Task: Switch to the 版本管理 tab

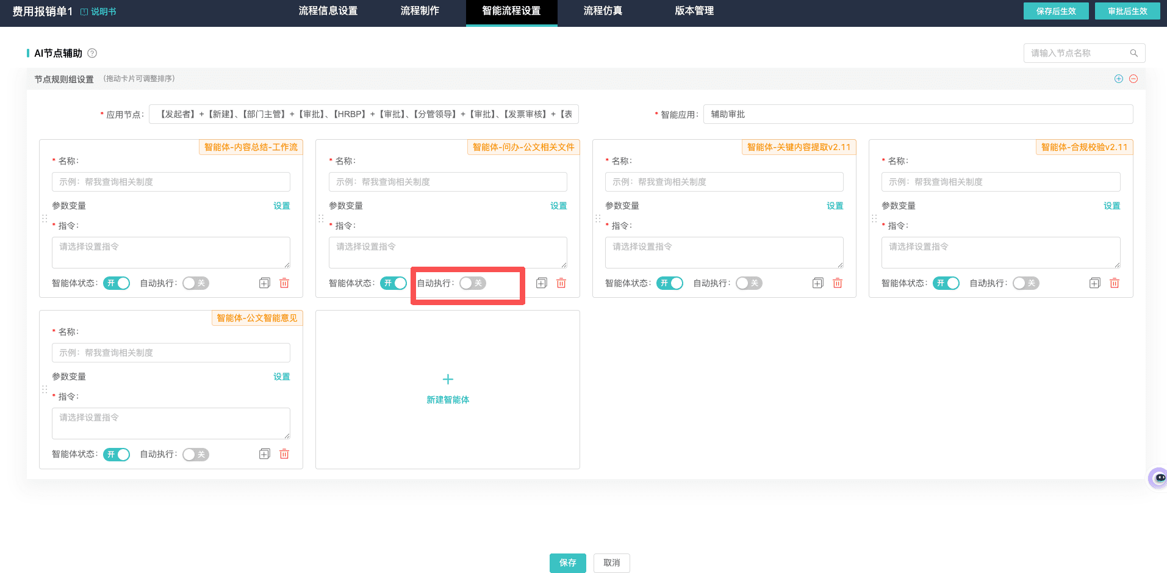Action: coord(694,11)
